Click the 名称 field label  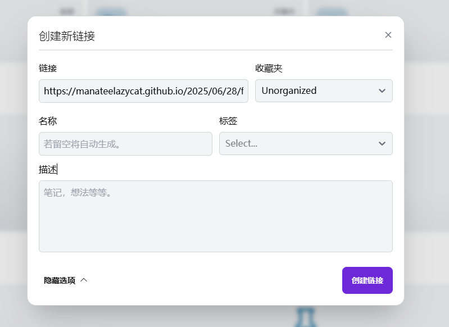pos(48,121)
